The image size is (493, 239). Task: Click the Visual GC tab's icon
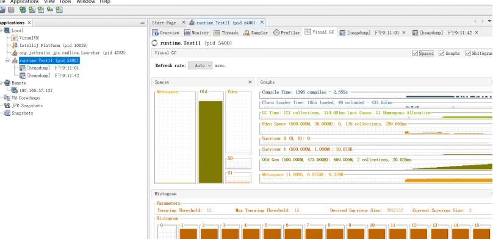[308, 32]
